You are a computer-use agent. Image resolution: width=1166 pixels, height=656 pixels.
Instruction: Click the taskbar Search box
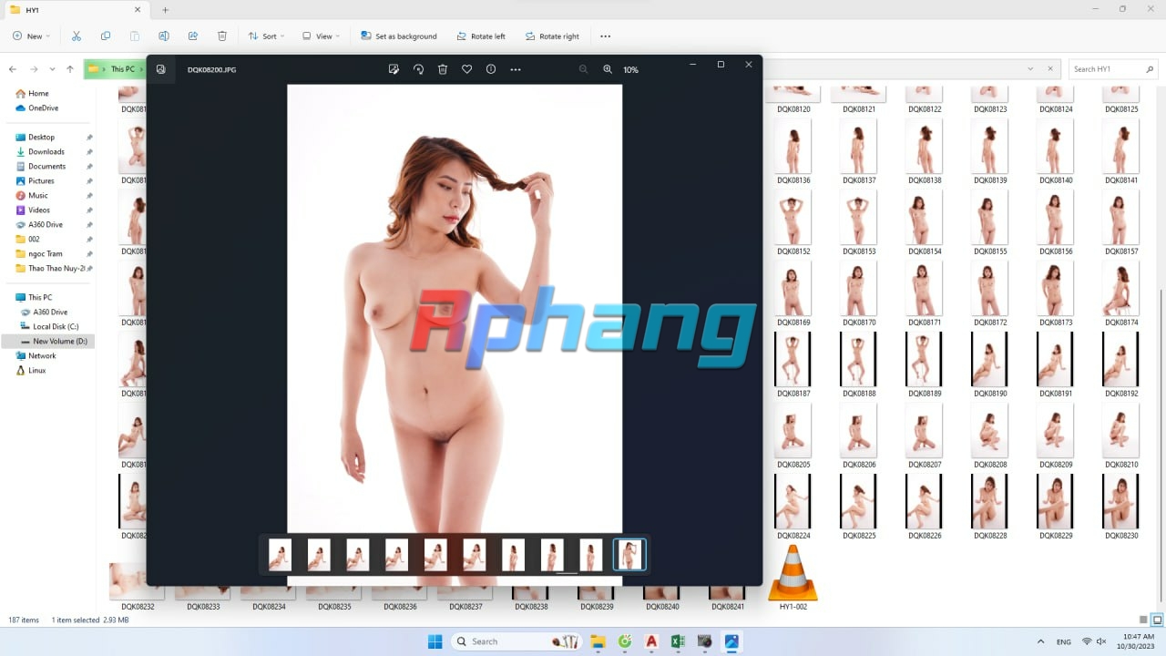coord(517,641)
